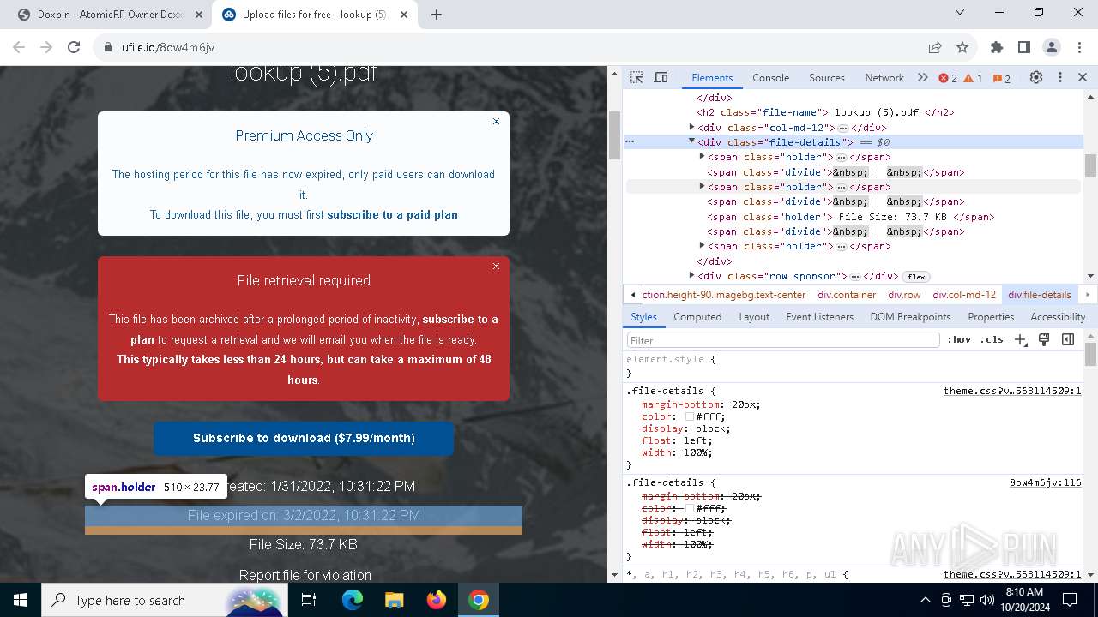Toggle the computed styles sidebar
Viewport: 1098px width, 617px height.
point(1068,339)
